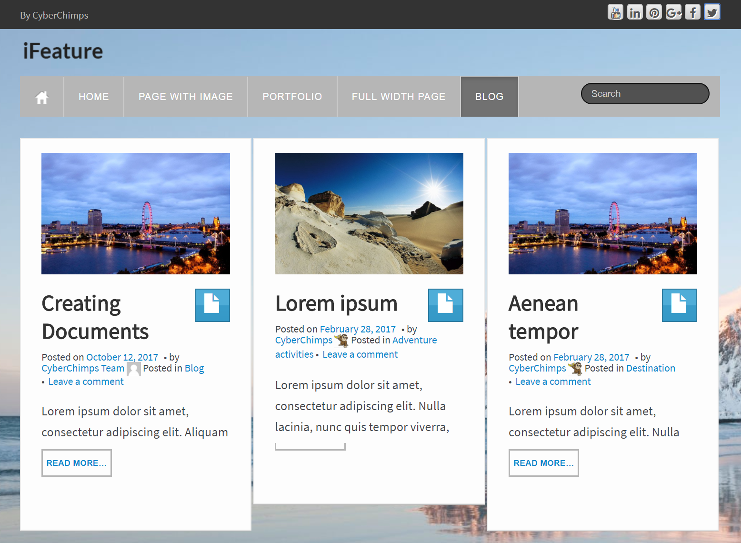This screenshot has height=543, width=741.
Task: Click the house icon in navigation bar
Action: point(42,97)
